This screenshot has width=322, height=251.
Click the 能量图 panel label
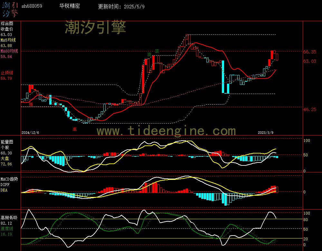[x=7, y=142]
